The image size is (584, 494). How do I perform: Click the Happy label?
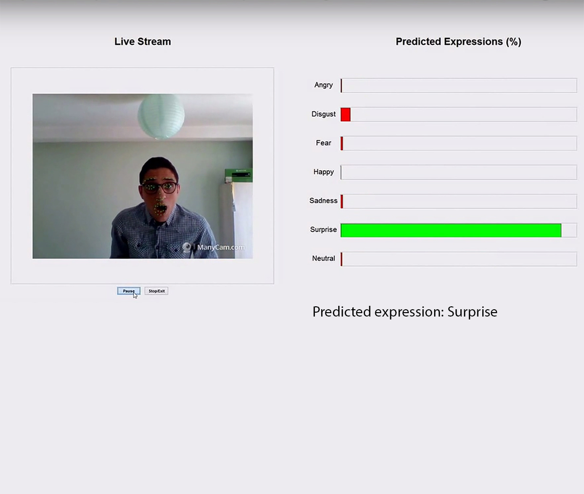(324, 172)
